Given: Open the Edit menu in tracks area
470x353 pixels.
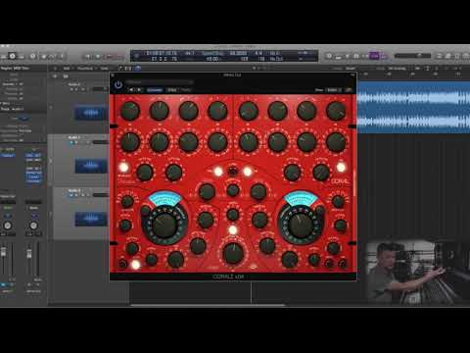Looking at the screenshot, I should [x=67, y=69].
